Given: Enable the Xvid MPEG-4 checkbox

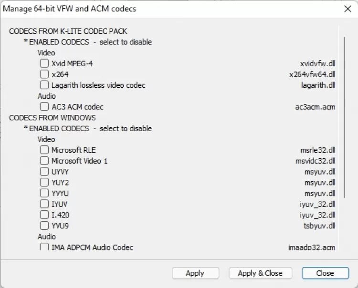Looking at the screenshot, I should (x=44, y=63).
